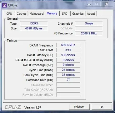
Task: Select the Size value 4096 MBytes
Action: click(x=34, y=28)
